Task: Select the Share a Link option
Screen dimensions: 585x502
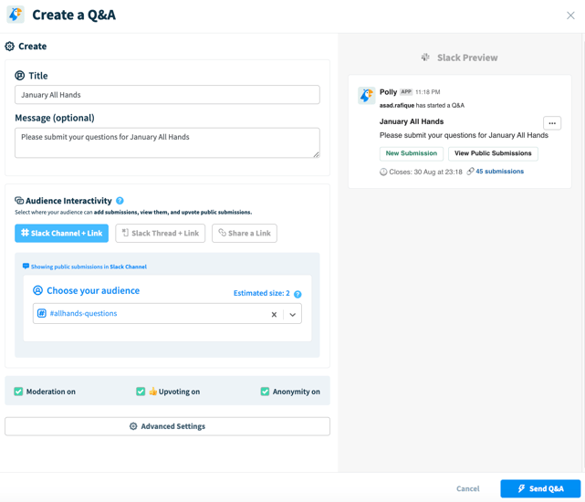Action: coord(245,234)
